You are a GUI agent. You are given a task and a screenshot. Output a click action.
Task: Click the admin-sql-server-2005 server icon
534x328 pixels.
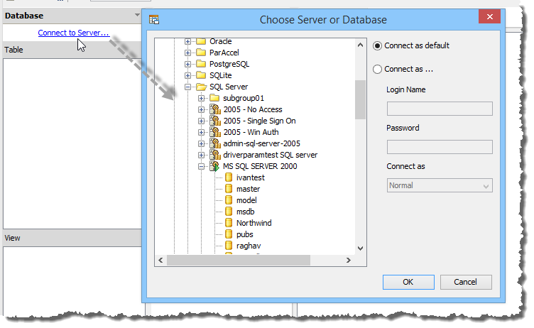pyautogui.click(x=215, y=143)
